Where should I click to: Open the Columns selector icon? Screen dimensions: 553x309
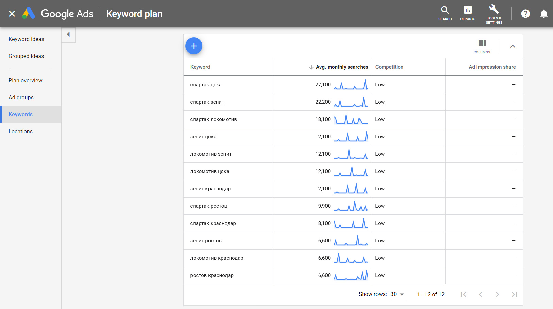click(482, 46)
